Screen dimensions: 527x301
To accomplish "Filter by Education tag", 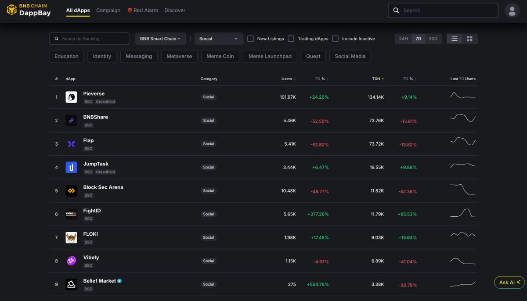I will click(66, 56).
